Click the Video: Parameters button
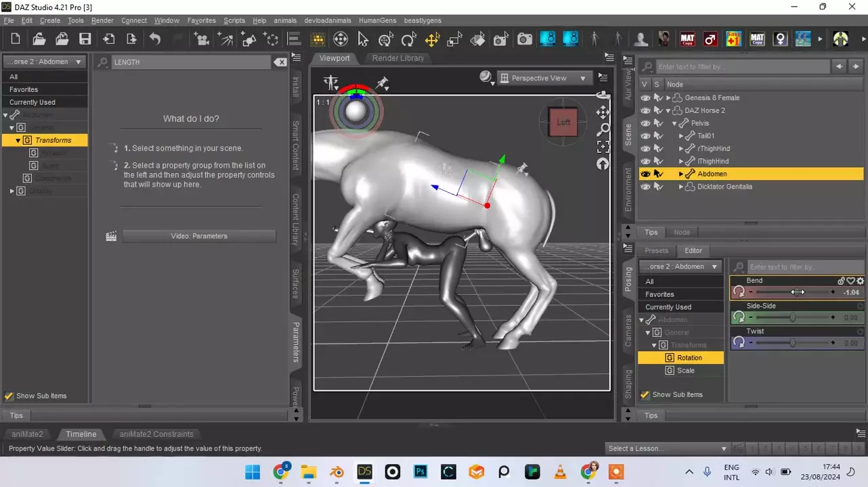This screenshot has width=868, height=487. [199, 236]
